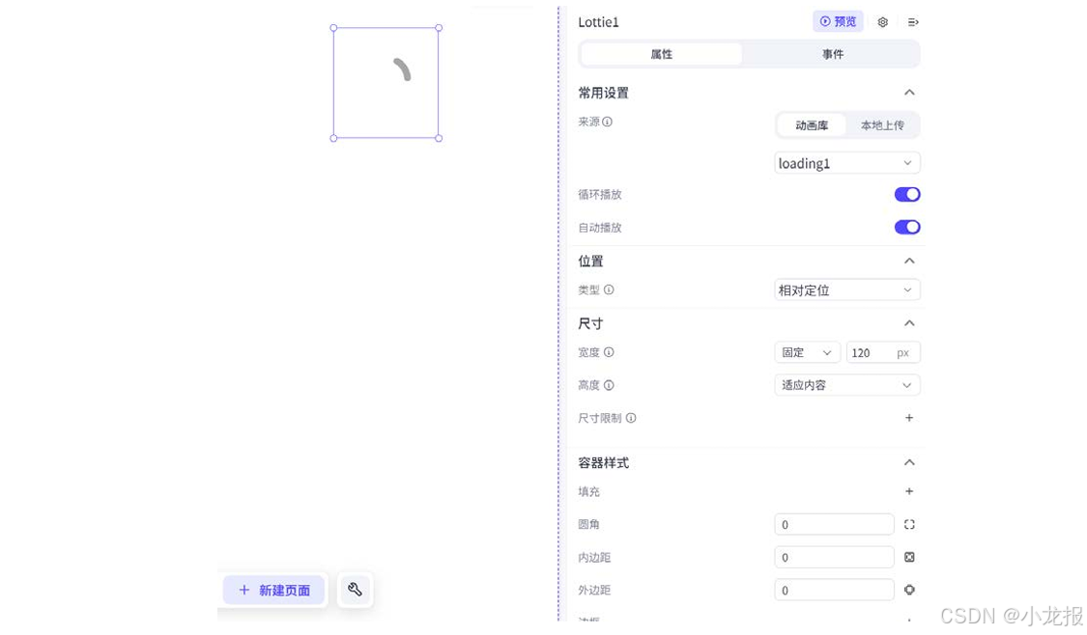Open the 相对定位 position type dropdown

[x=846, y=290]
